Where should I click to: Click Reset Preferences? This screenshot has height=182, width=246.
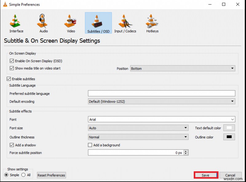pyautogui.click(x=51, y=175)
